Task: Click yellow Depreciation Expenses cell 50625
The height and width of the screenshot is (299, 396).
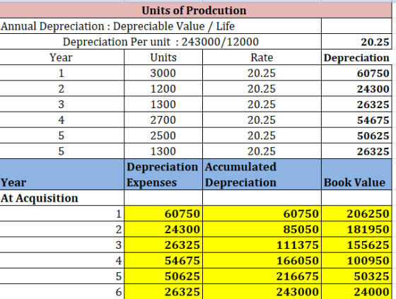Action: [163, 276]
